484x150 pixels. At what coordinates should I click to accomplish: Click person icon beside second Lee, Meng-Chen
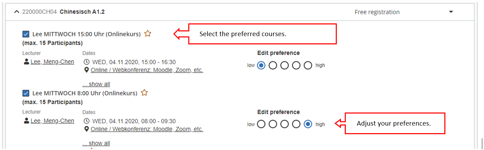point(26,121)
